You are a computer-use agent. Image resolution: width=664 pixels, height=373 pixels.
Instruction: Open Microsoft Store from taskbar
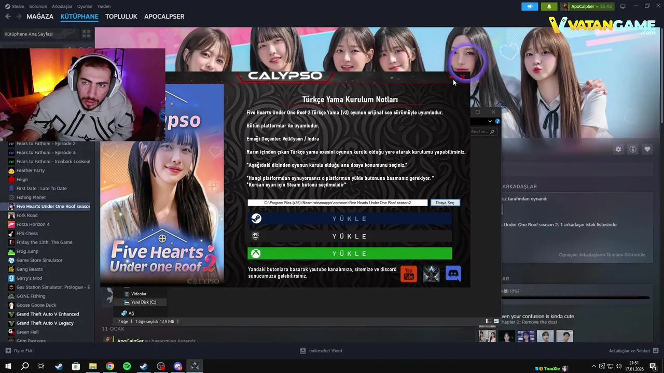(x=76, y=366)
